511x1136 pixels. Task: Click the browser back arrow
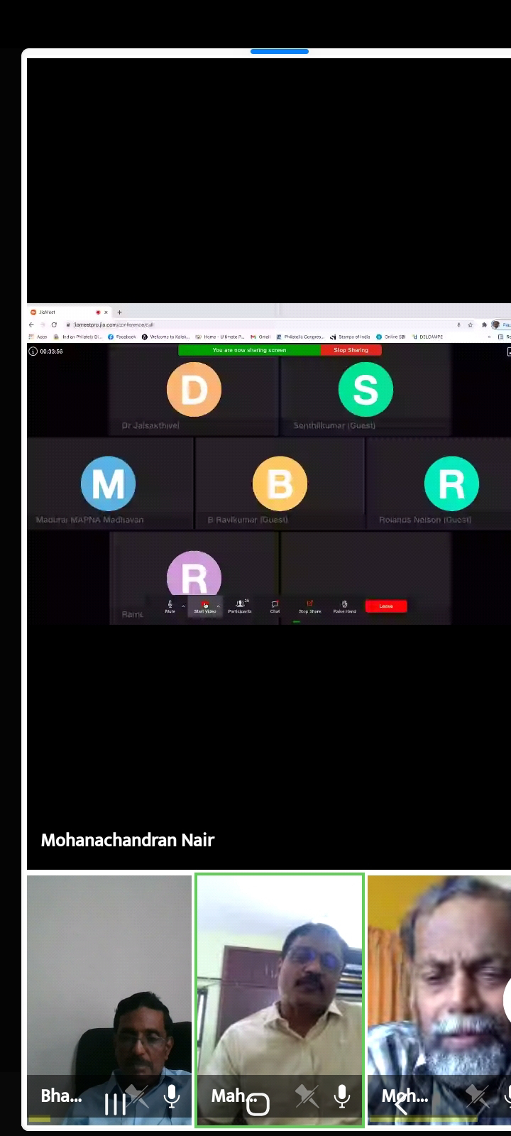pos(31,324)
